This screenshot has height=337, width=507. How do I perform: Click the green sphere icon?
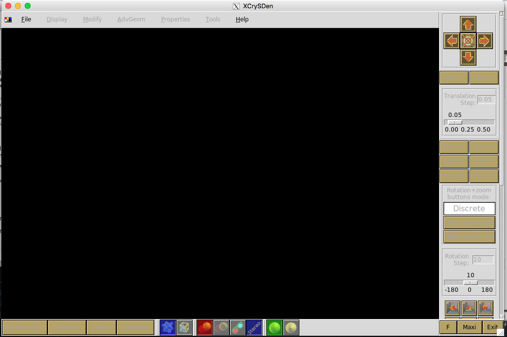(x=275, y=328)
